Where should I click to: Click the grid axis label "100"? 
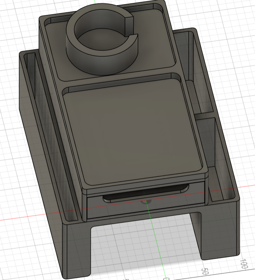(244, 264)
